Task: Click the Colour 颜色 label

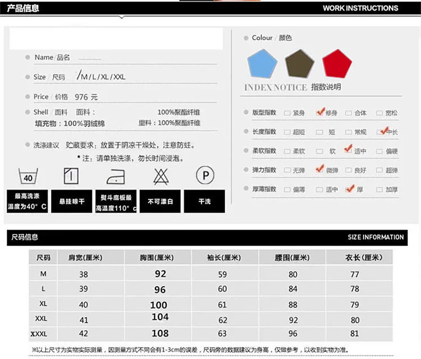Action: pos(272,38)
